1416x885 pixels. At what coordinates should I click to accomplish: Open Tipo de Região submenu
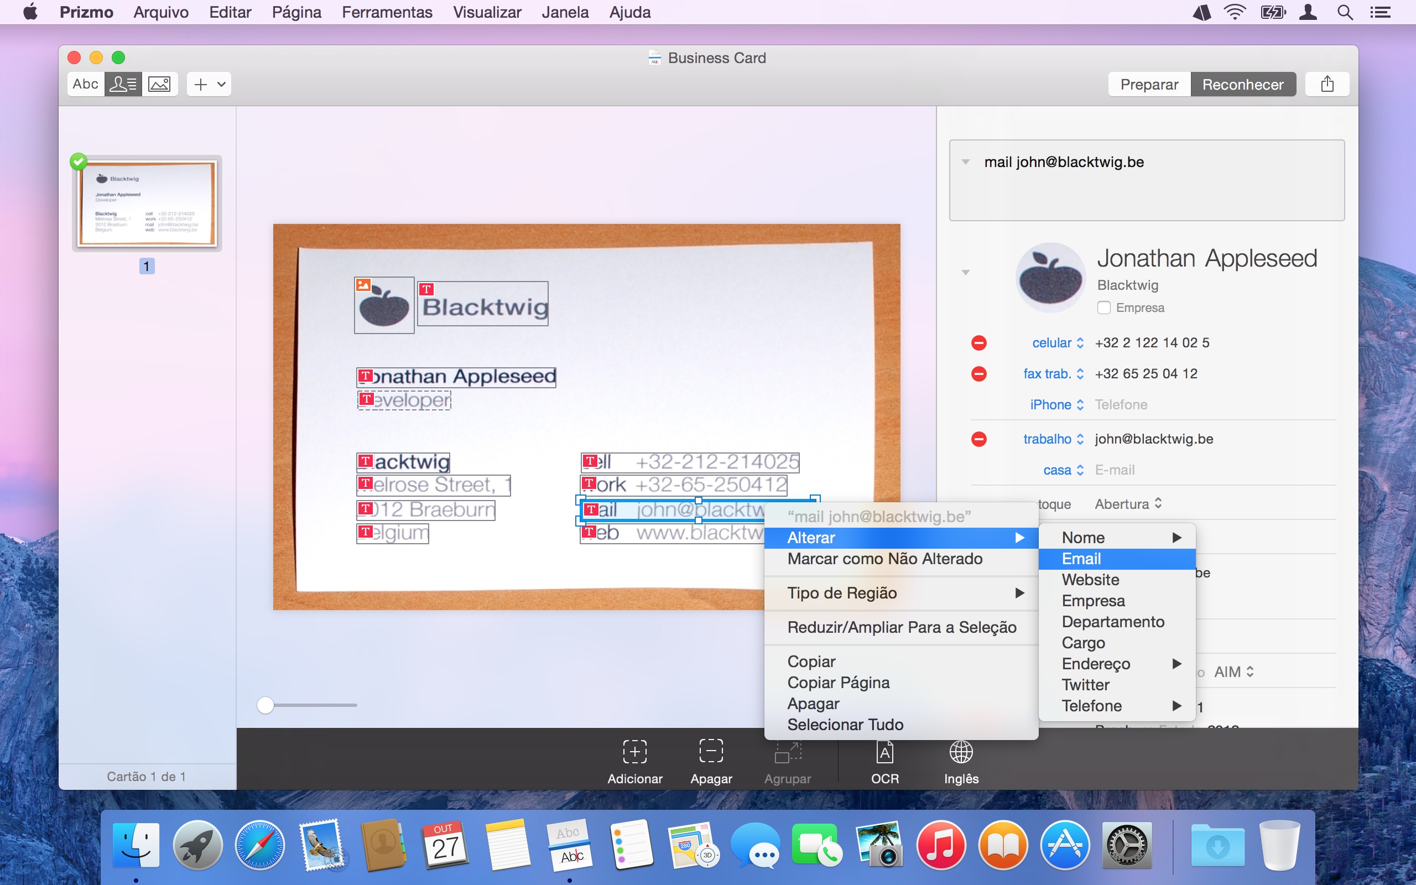[901, 593]
